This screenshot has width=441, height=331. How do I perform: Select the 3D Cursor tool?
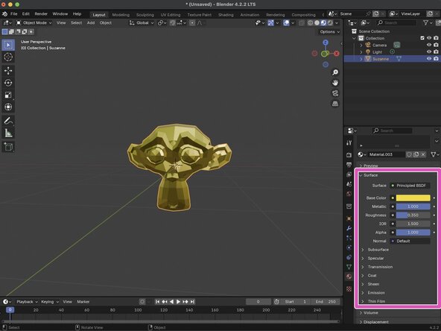point(8,57)
